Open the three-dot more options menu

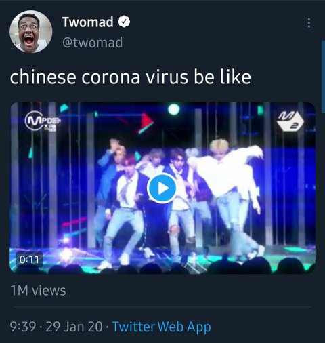tap(309, 23)
